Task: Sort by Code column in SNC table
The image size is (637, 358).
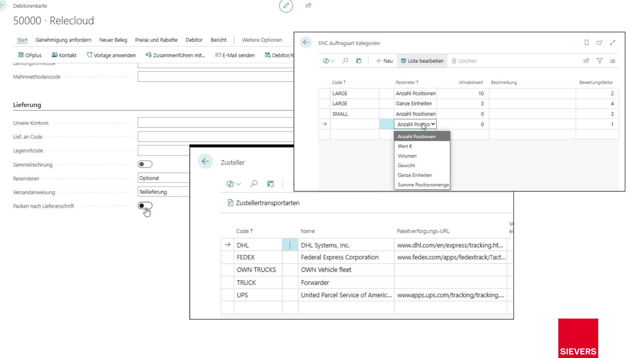Action: pos(339,83)
